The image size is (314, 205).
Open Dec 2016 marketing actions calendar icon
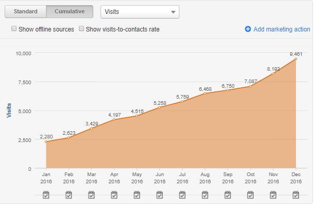tap(296, 195)
